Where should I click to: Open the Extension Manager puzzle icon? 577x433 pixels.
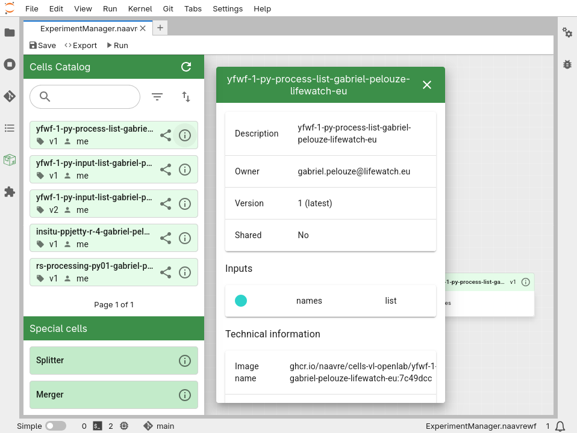click(10, 192)
